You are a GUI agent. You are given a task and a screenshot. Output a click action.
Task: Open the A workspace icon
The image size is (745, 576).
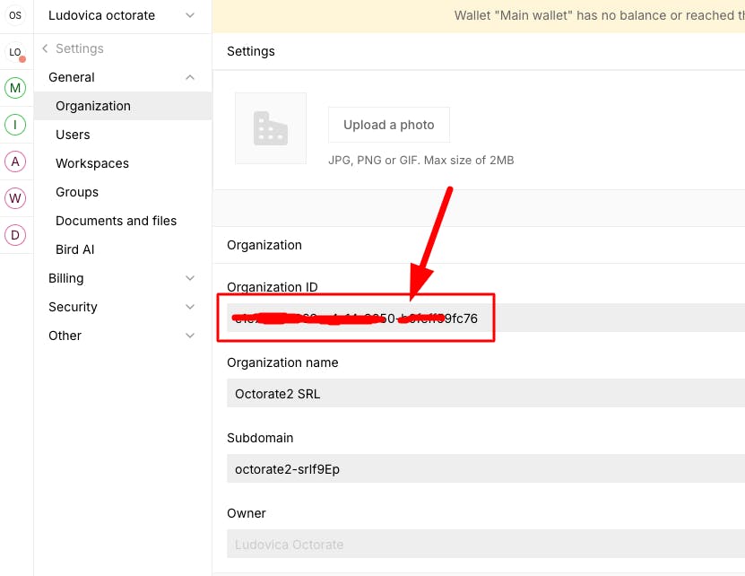[x=15, y=161]
